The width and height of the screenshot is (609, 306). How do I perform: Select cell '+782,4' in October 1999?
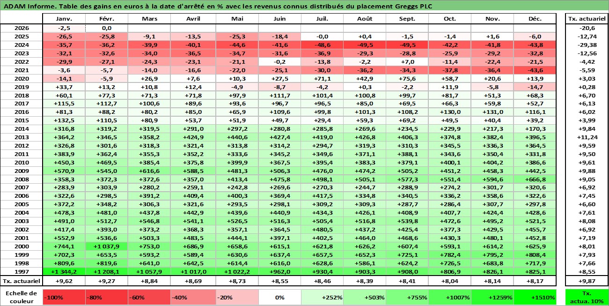tap(450, 255)
